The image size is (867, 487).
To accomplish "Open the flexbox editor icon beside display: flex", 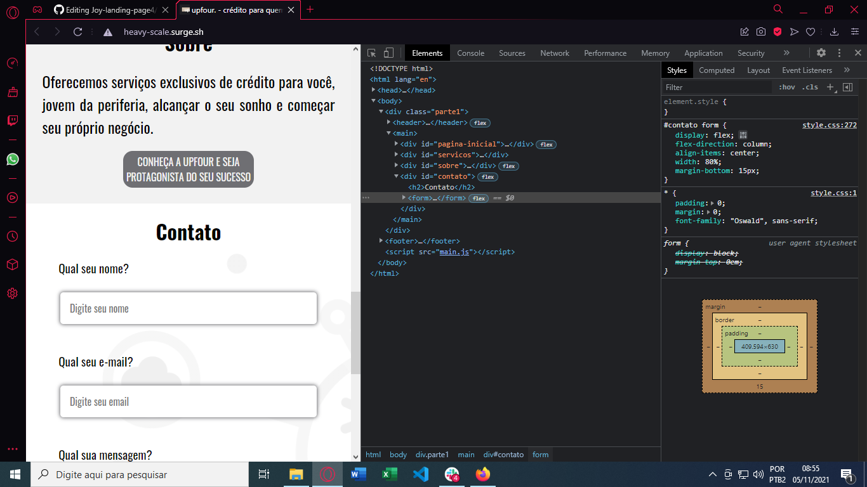I will click(743, 135).
